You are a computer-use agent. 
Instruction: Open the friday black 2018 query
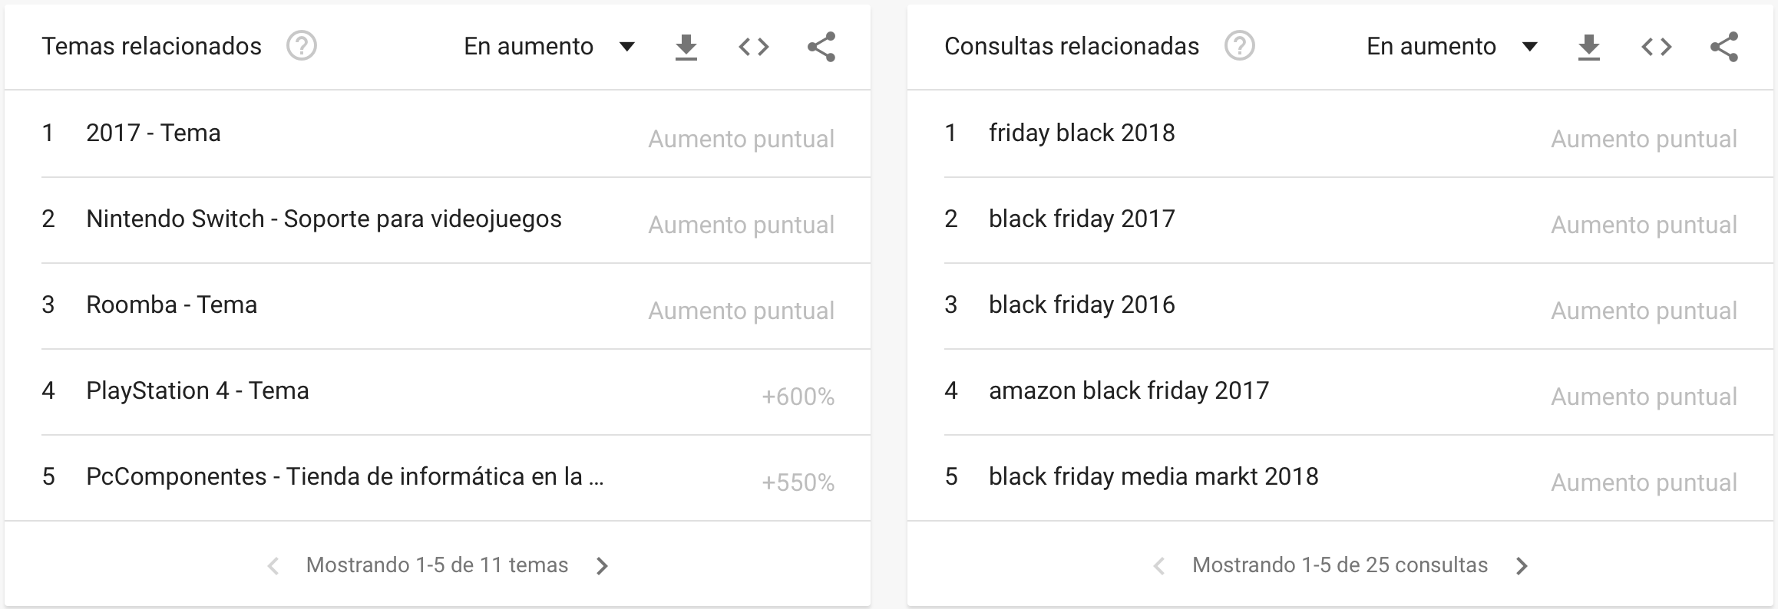(x=1359, y=134)
